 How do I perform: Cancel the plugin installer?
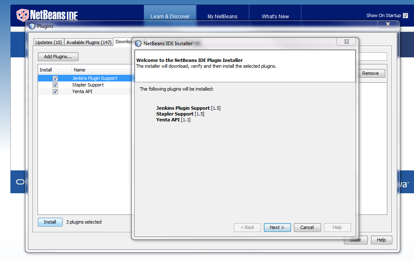click(307, 228)
